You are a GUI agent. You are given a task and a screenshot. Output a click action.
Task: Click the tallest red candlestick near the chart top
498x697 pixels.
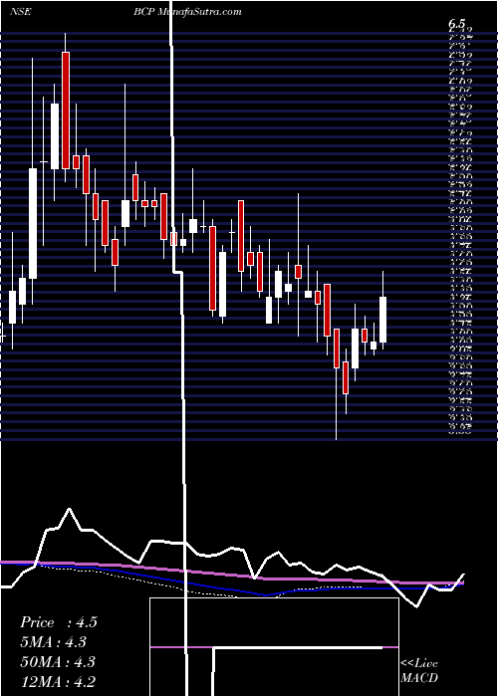pos(66,111)
